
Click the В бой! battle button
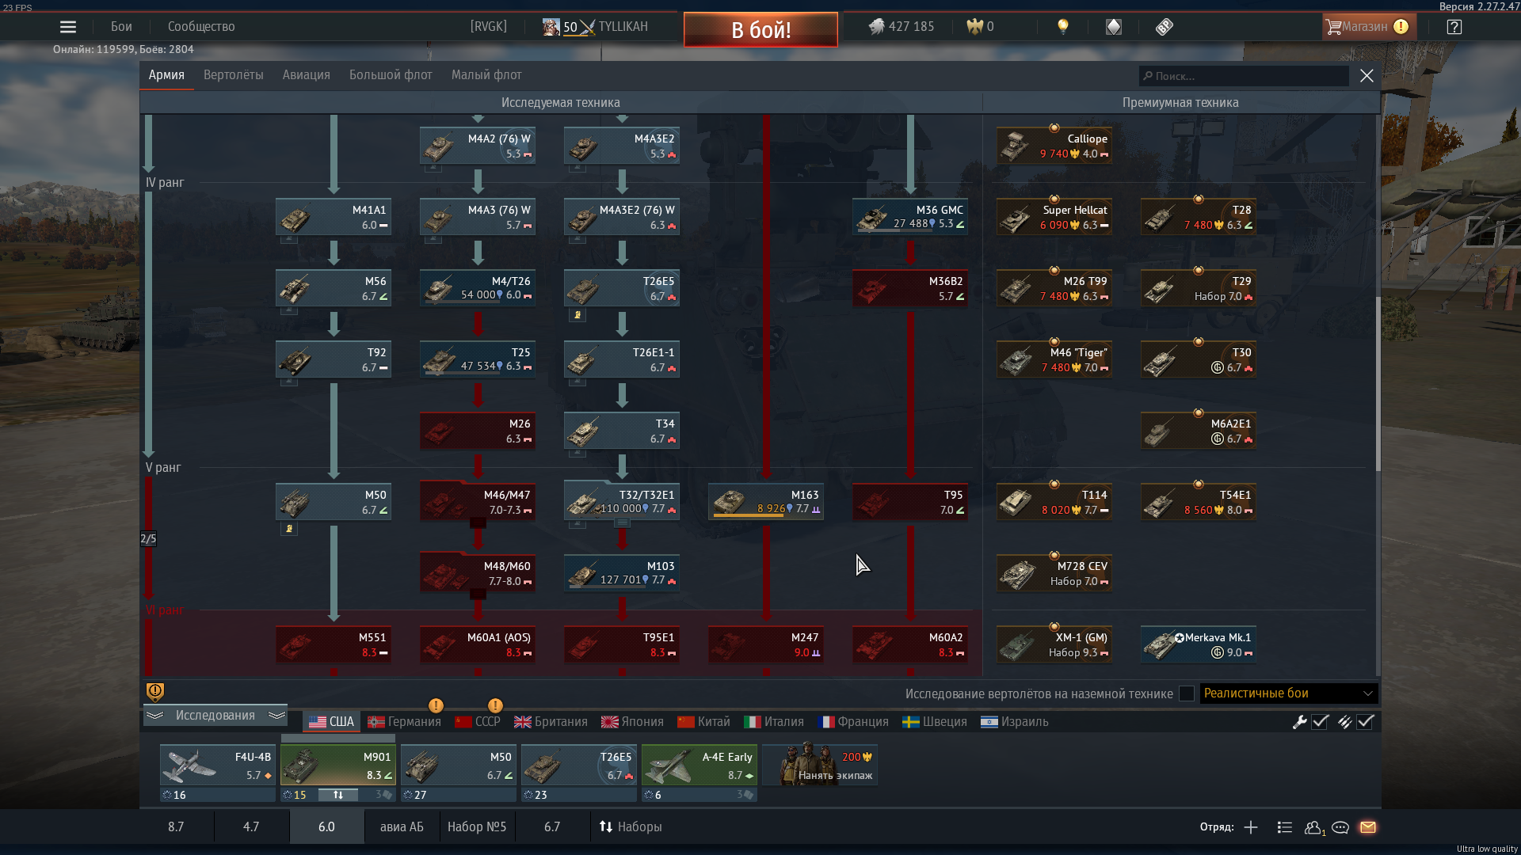click(760, 30)
